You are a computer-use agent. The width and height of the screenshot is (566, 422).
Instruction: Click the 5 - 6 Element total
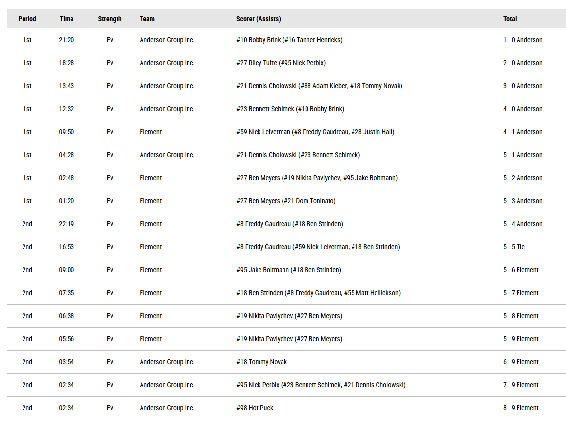click(520, 270)
